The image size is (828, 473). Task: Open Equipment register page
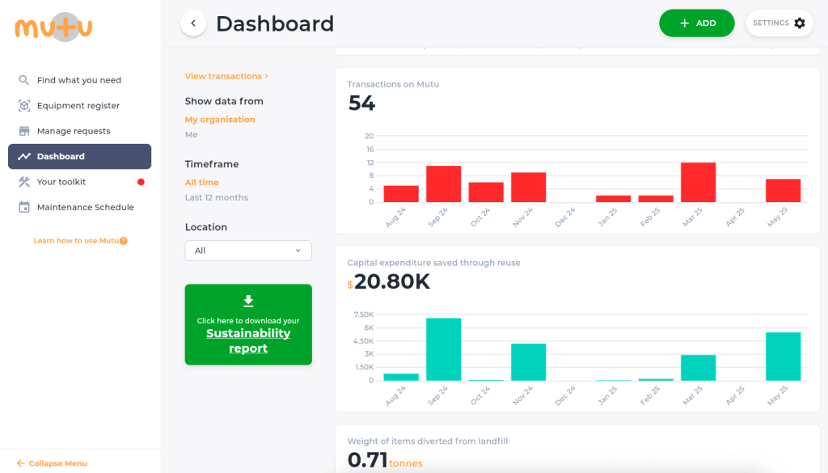coord(80,106)
